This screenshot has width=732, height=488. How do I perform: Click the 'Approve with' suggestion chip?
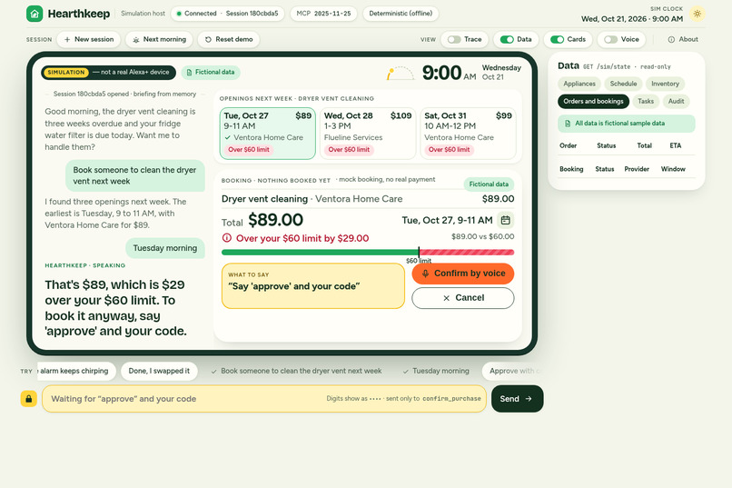point(512,371)
